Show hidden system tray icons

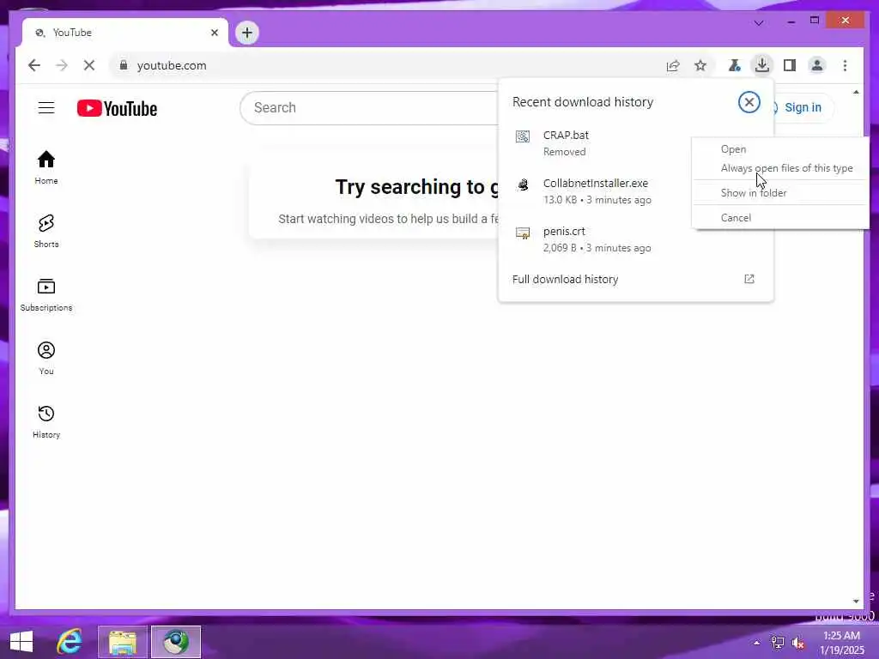757,642
